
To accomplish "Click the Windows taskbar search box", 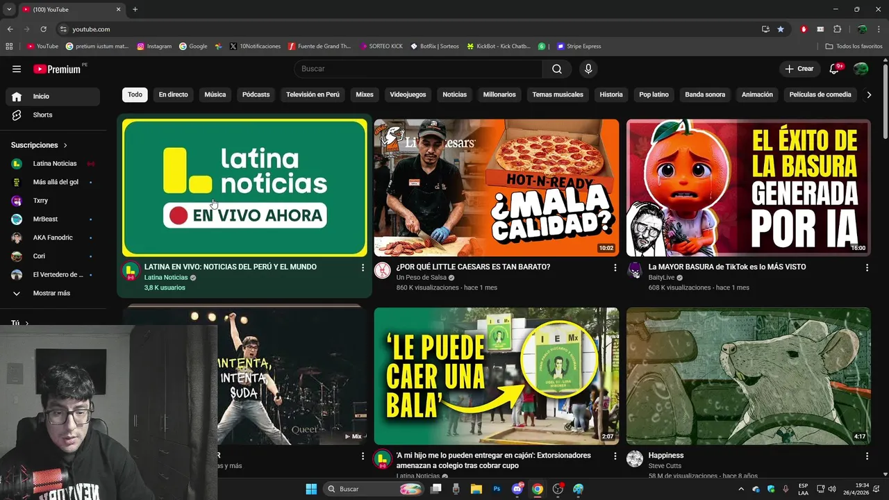I will [374, 489].
